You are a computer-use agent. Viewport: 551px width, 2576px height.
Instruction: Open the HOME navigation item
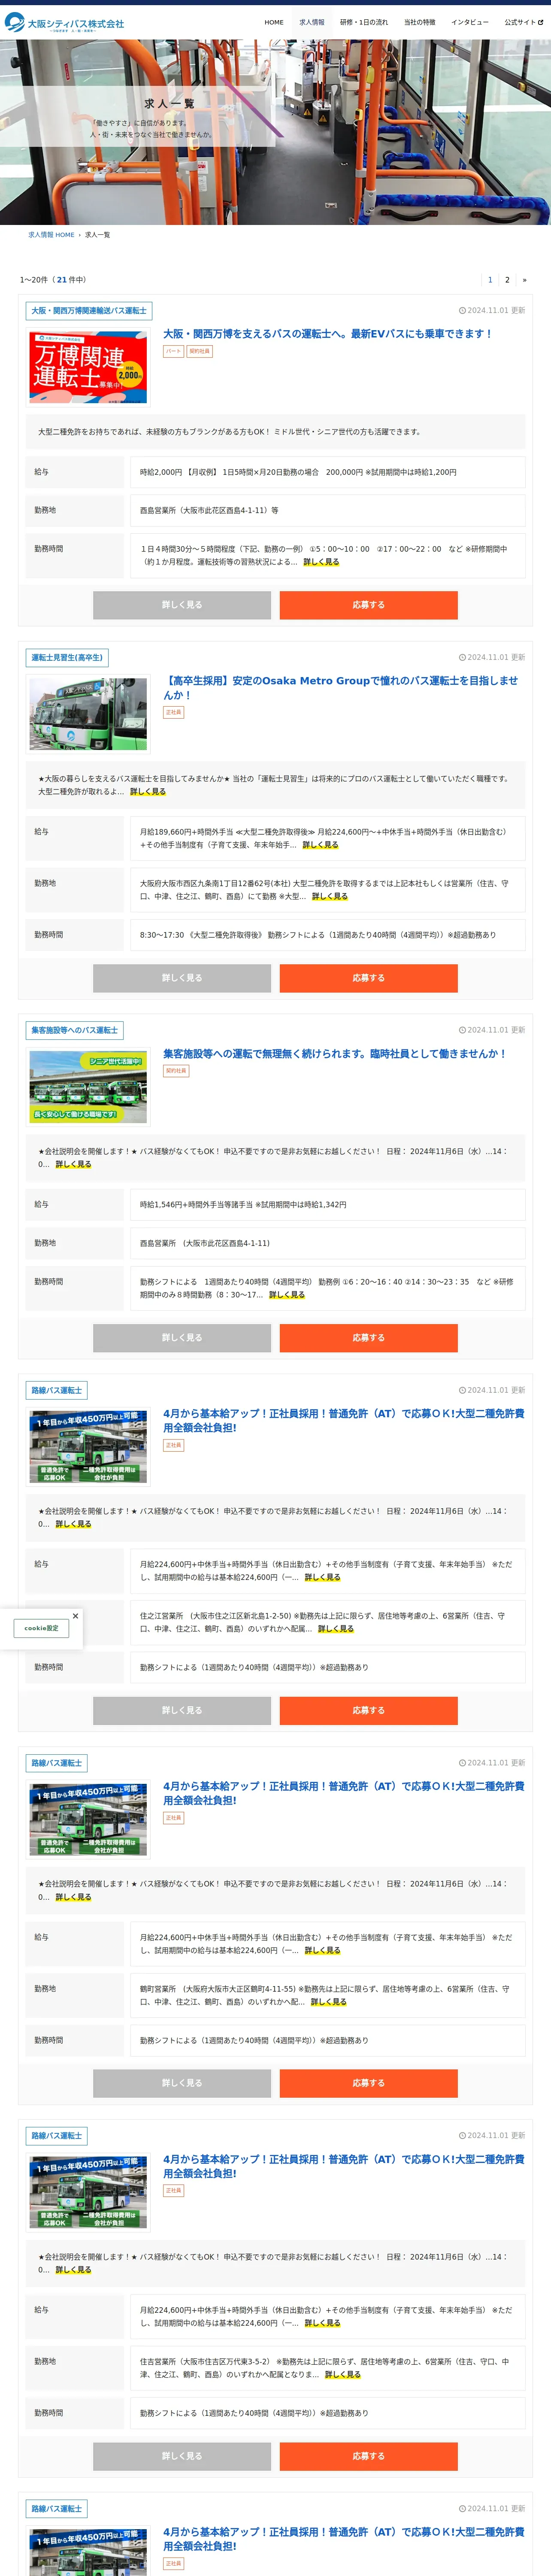(x=274, y=22)
